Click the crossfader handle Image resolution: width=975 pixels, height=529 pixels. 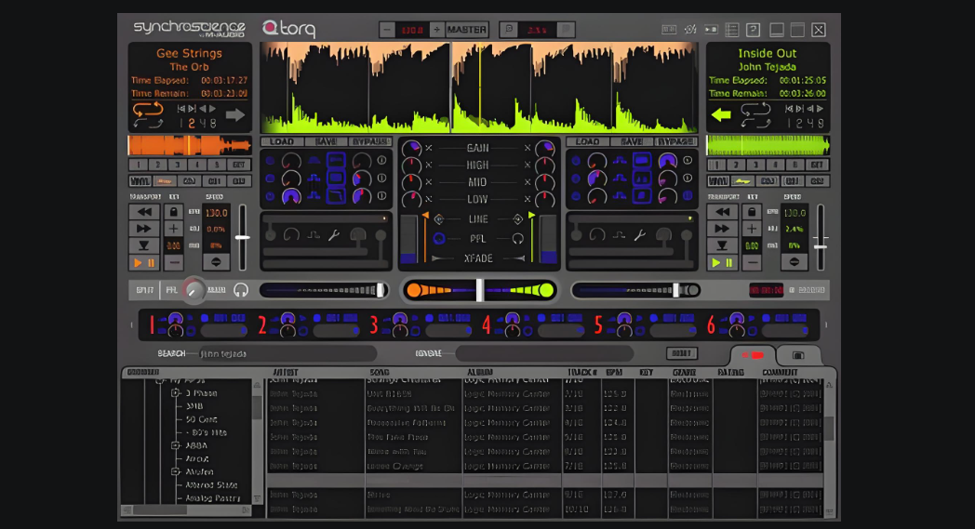coord(479,290)
